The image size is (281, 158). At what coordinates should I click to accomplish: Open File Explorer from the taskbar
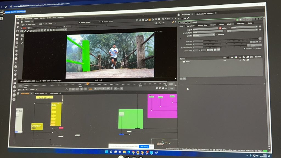coord(124,152)
